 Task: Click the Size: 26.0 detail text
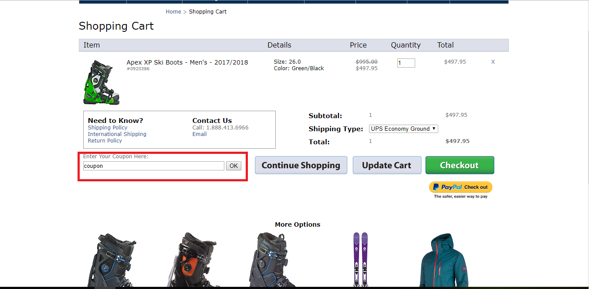pos(288,62)
